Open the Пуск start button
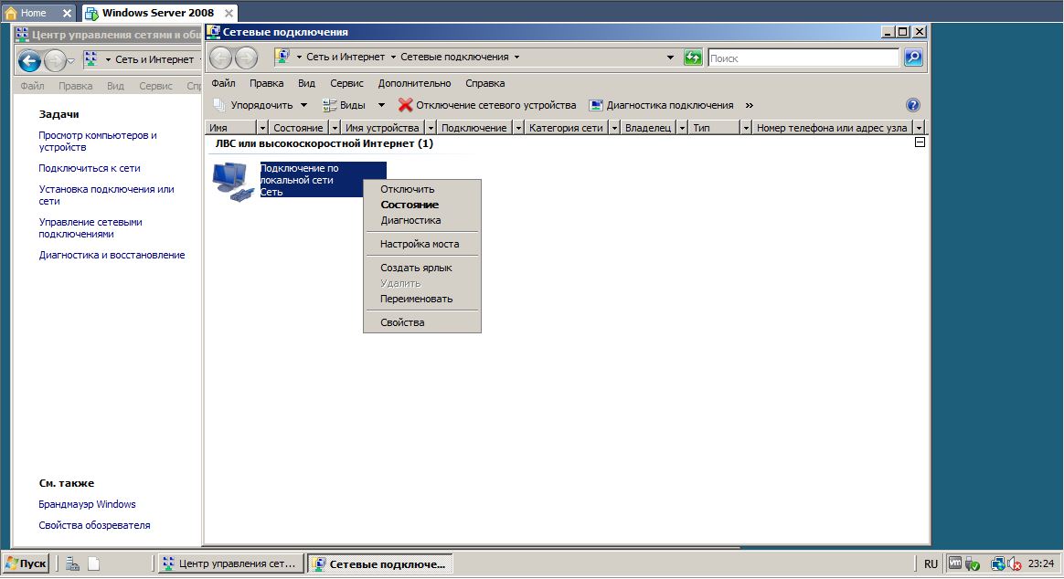The height and width of the screenshot is (579, 1064). pos(26,563)
